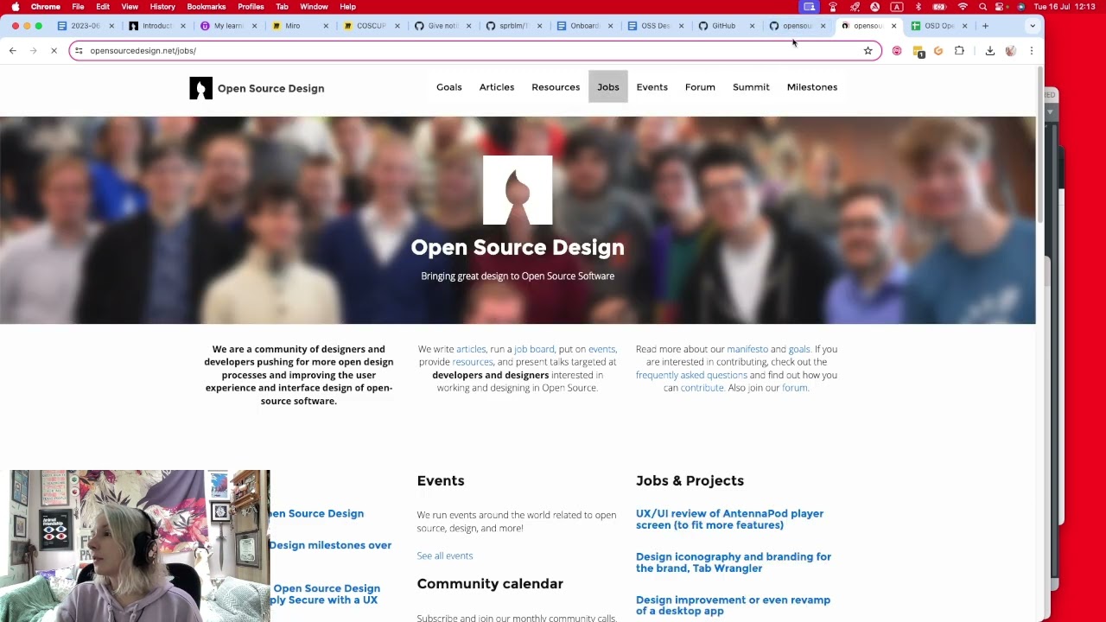The height and width of the screenshot is (622, 1106).
Task: Open the keyboard input source A icon
Action: coord(897,7)
